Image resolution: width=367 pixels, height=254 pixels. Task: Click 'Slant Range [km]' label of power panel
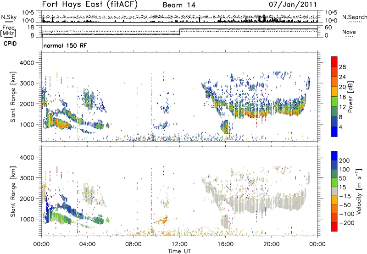[x=13, y=97]
